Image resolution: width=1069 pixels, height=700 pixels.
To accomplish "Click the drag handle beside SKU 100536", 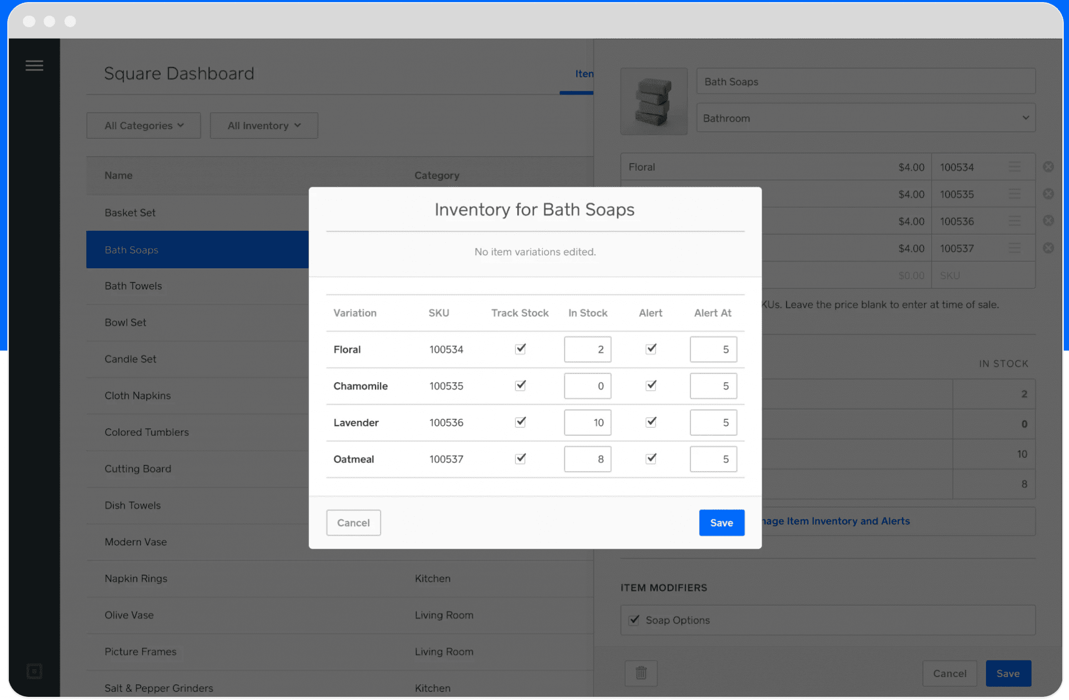I will (x=1015, y=221).
